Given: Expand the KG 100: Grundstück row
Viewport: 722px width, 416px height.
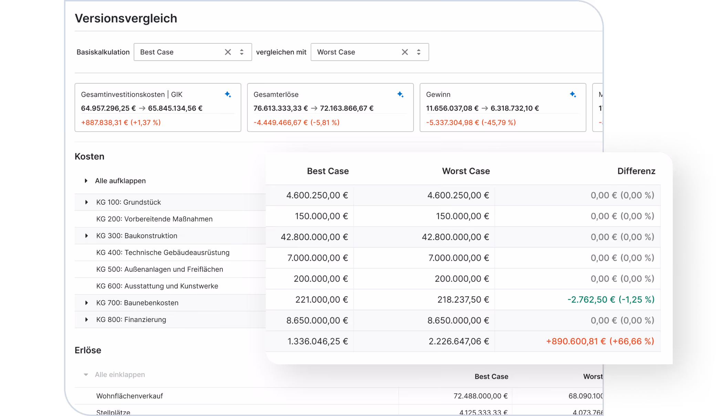Looking at the screenshot, I should coord(86,202).
